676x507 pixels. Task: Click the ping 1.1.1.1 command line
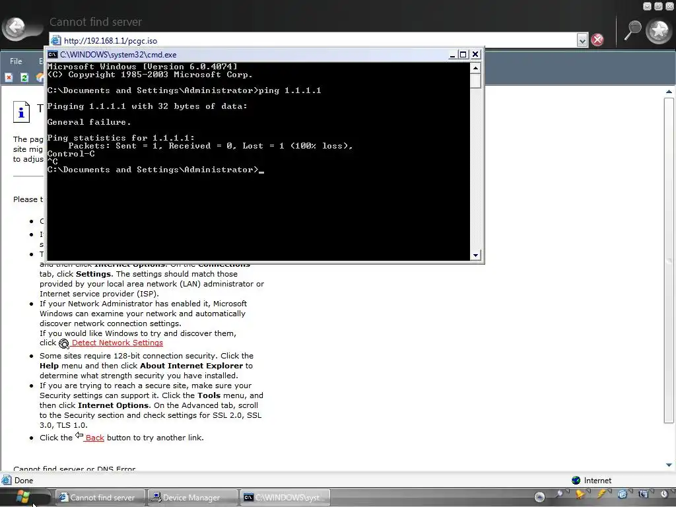[184, 90]
